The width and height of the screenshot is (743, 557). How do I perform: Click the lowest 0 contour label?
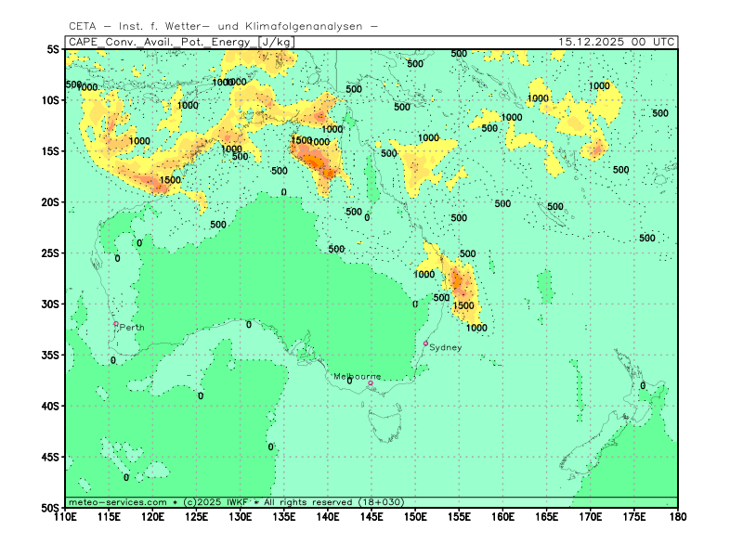(x=126, y=477)
